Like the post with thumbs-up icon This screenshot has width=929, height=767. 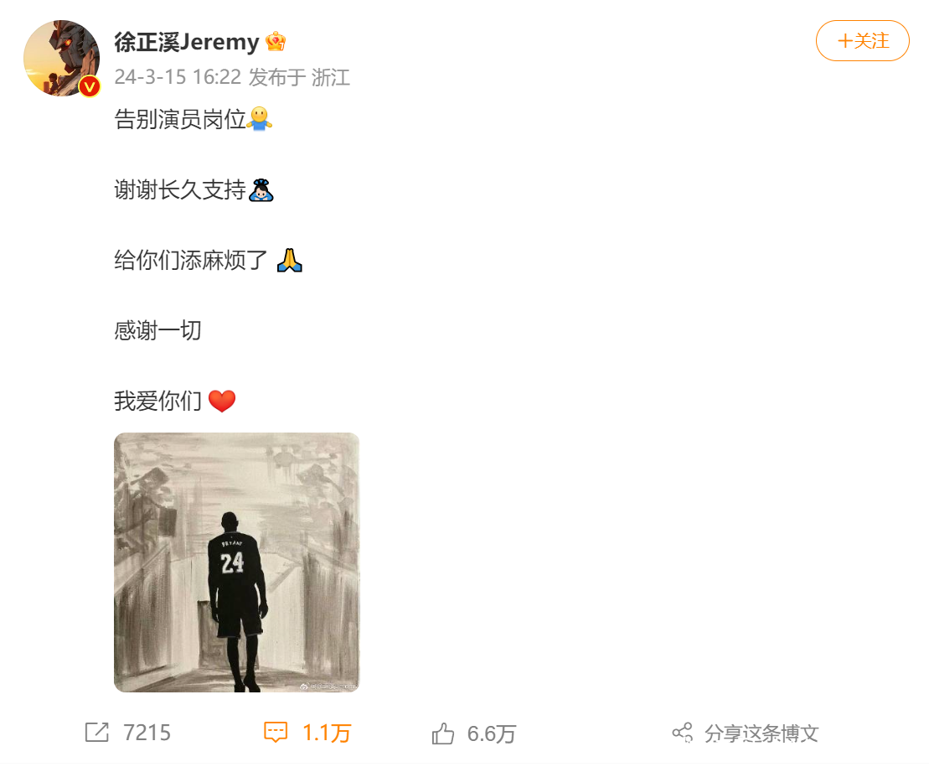(442, 733)
